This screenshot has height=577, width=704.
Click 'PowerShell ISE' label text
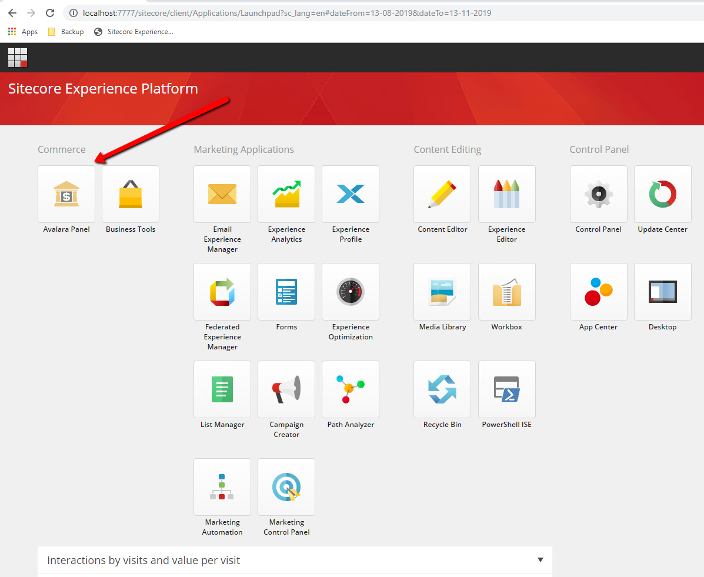pyautogui.click(x=507, y=424)
